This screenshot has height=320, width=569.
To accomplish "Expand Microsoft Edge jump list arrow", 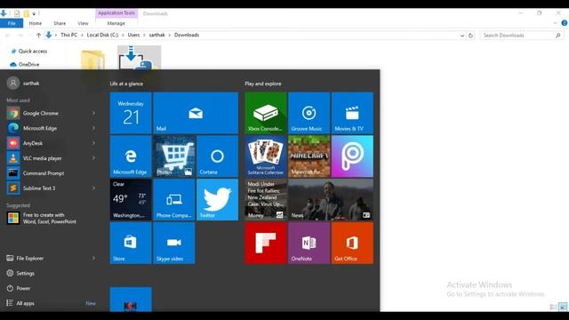I will pos(93,128).
